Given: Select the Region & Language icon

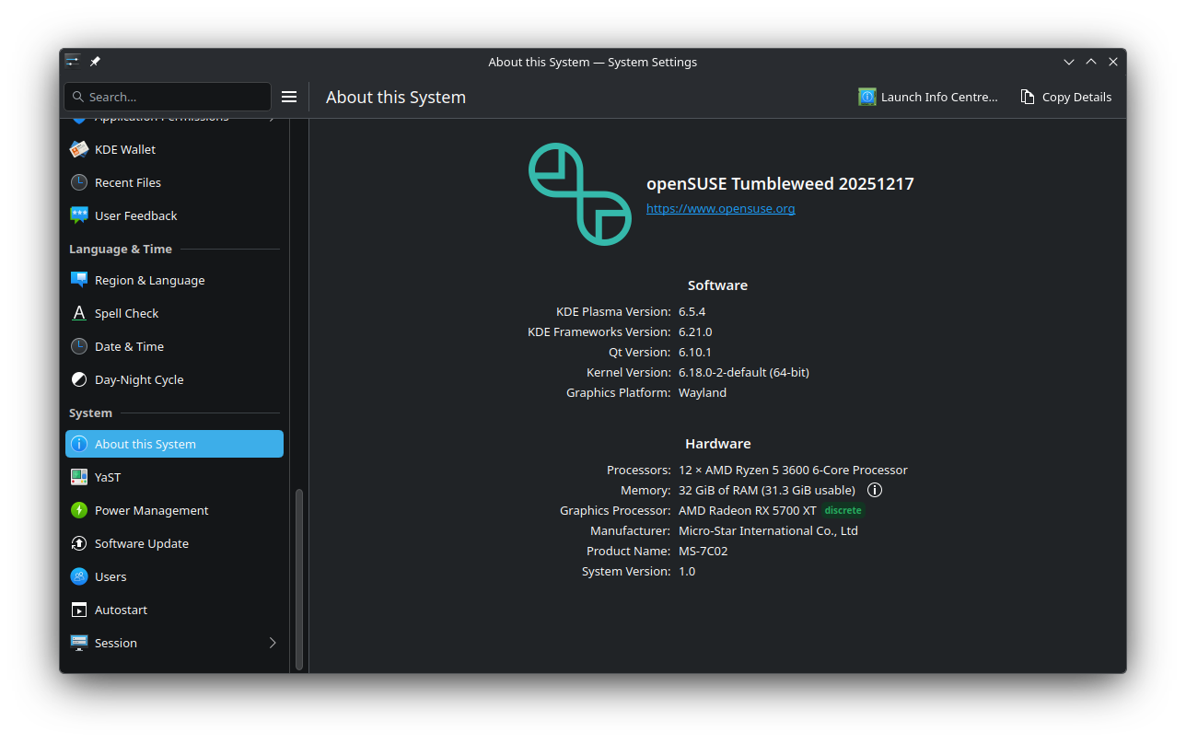Looking at the screenshot, I should tap(79, 280).
